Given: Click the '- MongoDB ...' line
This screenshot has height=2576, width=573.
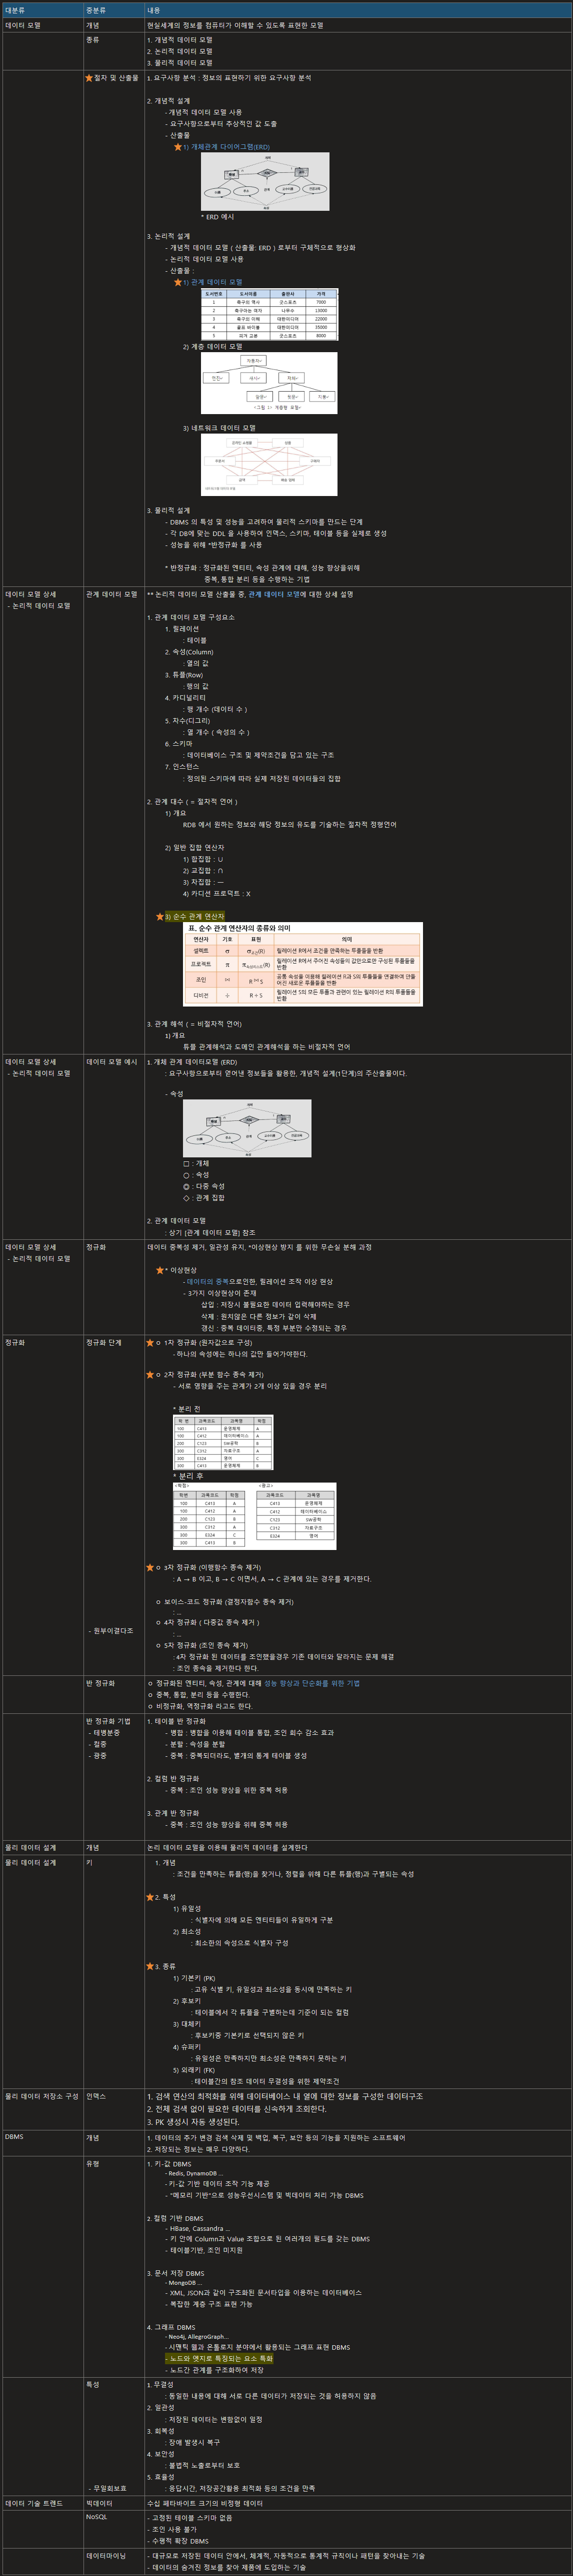Looking at the screenshot, I should 182,2283.
